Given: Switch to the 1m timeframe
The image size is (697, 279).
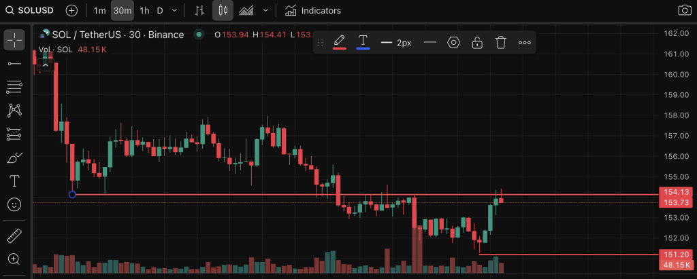Looking at the screenshot, I should tap(99, 11).
